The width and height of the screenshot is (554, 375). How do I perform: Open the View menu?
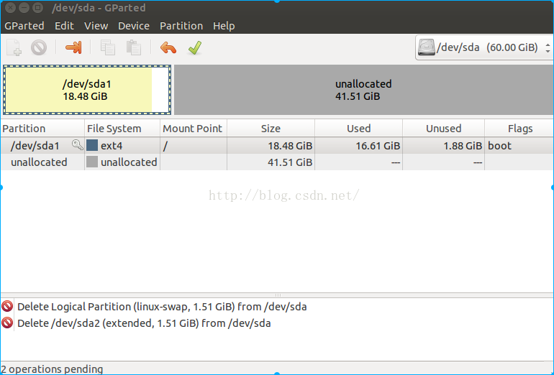(96, 26)
